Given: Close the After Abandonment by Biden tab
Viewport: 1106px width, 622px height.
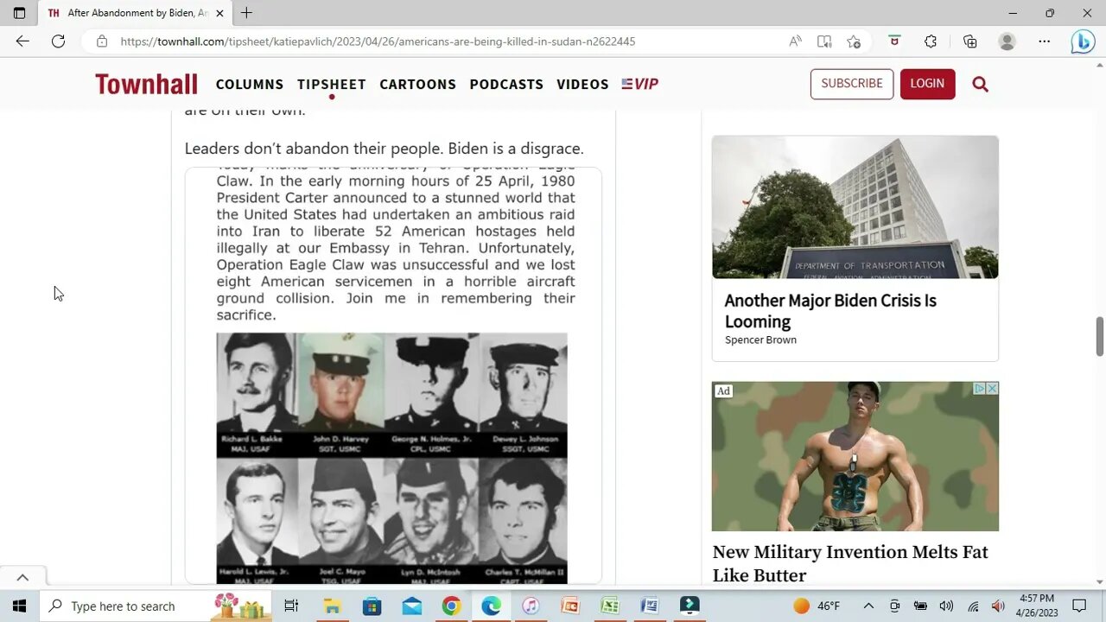Looking at the screenshot, I should tap(219, 13).
